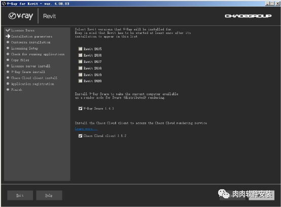Minimize the V-Ray installer window
The image size is (281, 207).
click(267, 4)
